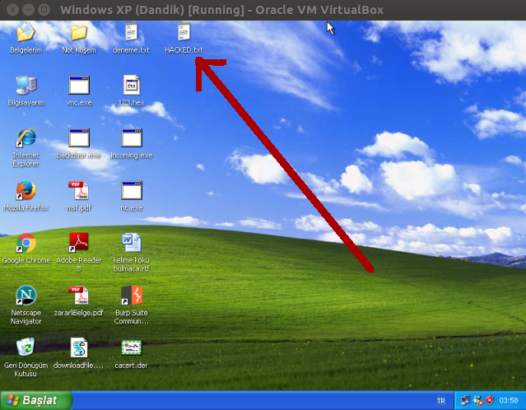Click the Internet Explorer desktop icon
Screen dimensions: 526x410
point(26,138)
